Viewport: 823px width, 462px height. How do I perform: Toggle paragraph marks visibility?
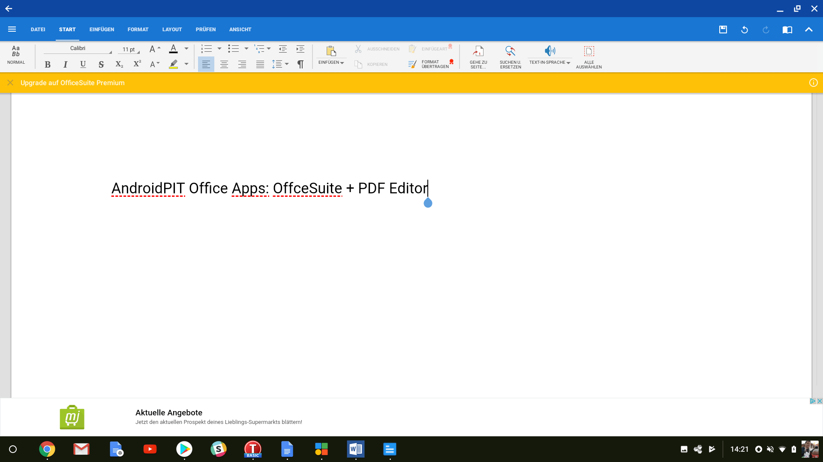300,64
